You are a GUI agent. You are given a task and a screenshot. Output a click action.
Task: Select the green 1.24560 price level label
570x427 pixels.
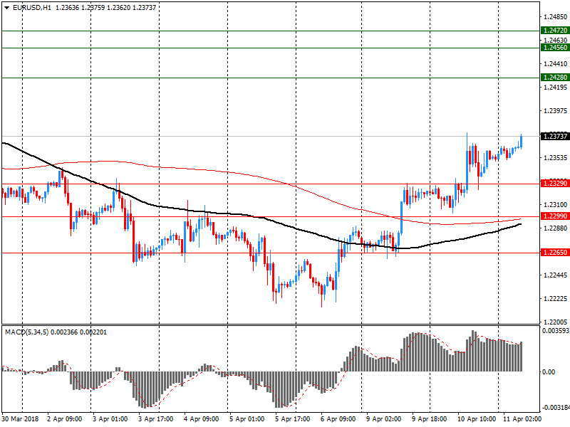pyautogui.click(x=555, y=48)
